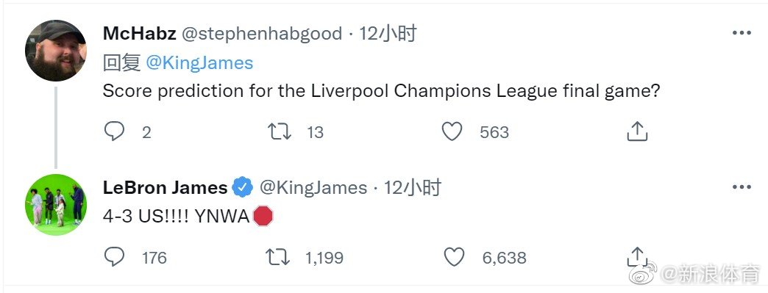This screenshot has width=768, height=293.
Task: Open more options for LeBron James's tweet
Action: [x=742, y=187]
